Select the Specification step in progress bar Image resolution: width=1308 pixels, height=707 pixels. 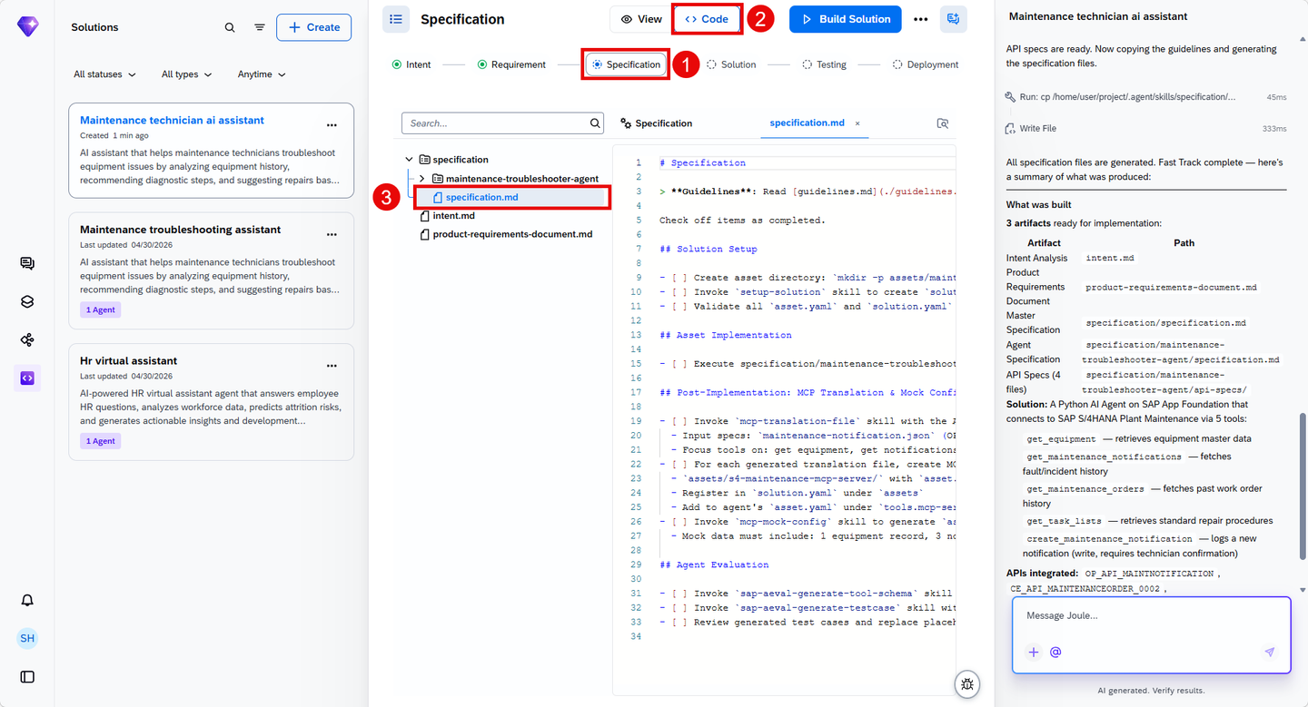(x=627, y=64)
